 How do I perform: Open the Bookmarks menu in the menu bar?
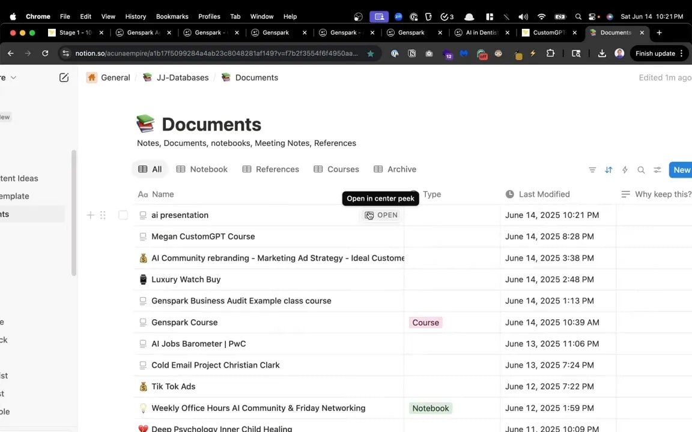pyautogui.click(x=172, y=16)
